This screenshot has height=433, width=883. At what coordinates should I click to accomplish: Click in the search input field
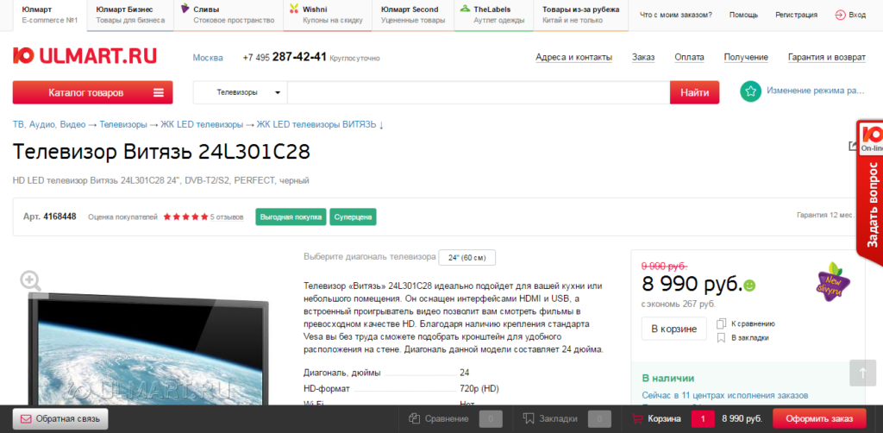[x=479, y=92]
